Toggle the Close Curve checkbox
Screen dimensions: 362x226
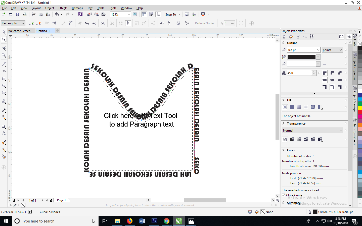(284, 195)
